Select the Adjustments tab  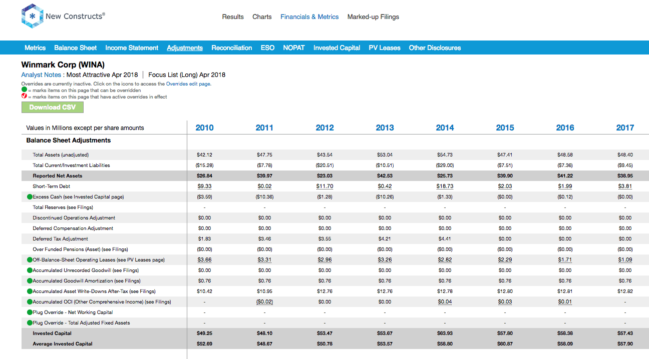[x=185, y=48]
